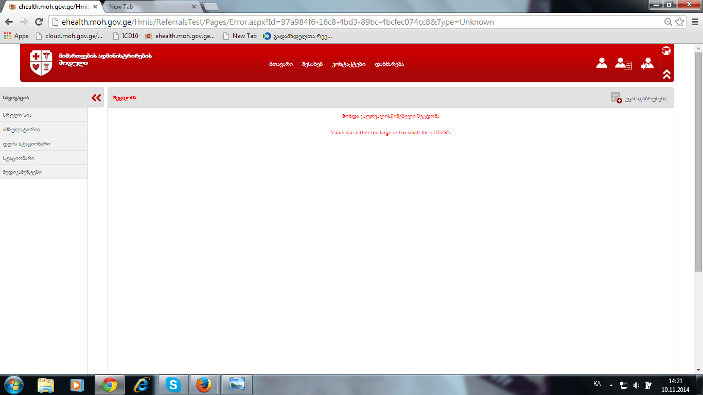Click the ministry shield logo
This screenshot has width=703, height=395.
pos(41,63)
